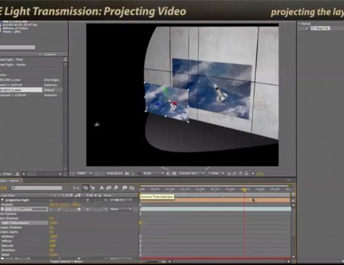The image size is (344, 265).
Task: Select the orange projection light layer bar
Action: (216, 200)
